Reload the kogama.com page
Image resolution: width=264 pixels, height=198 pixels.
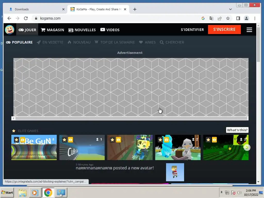pyautogui.click(x=26, y=18)
